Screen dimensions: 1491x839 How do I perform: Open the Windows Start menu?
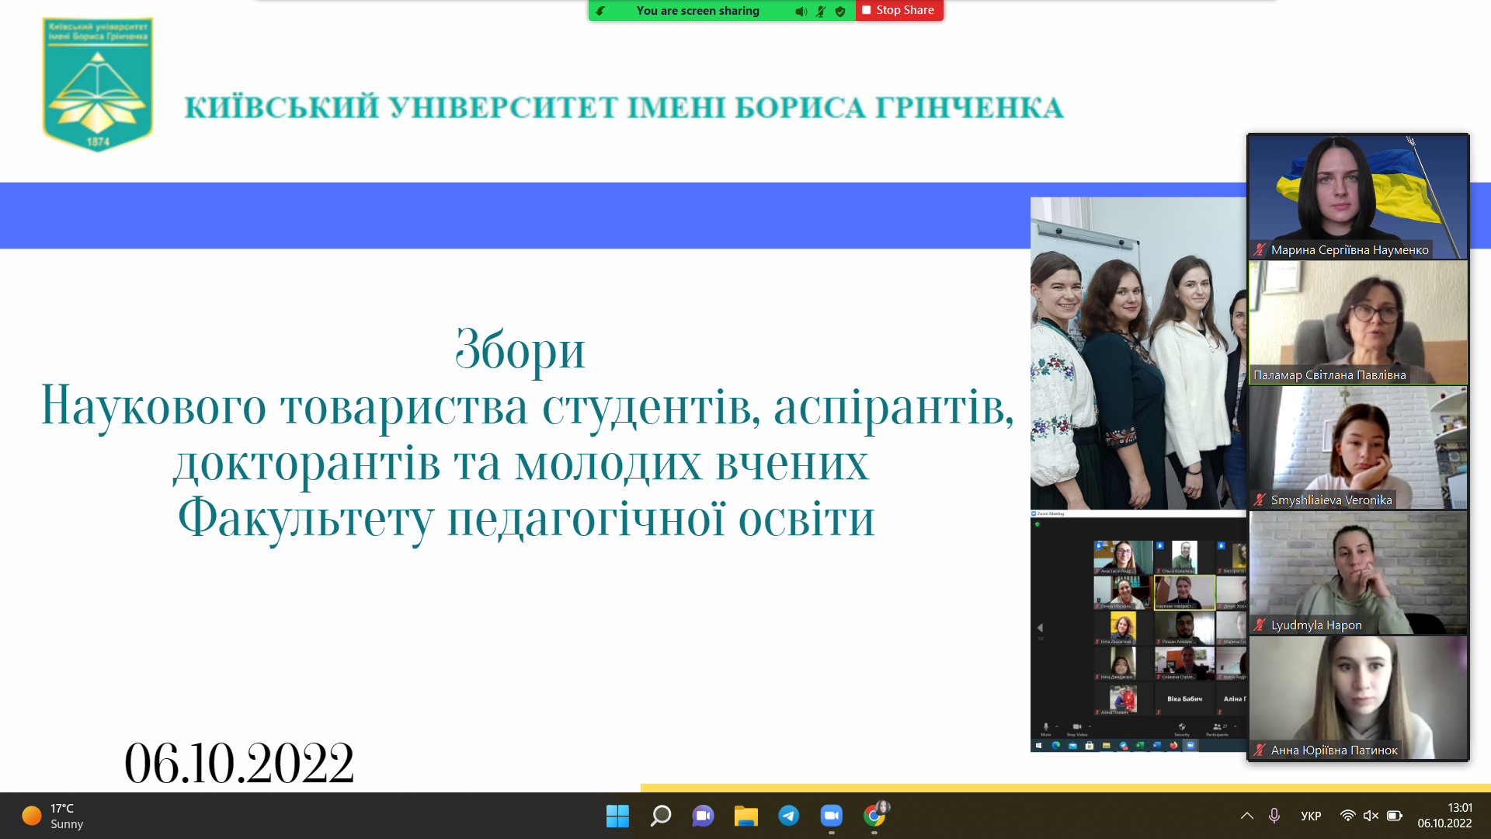(x=617, y=816)
